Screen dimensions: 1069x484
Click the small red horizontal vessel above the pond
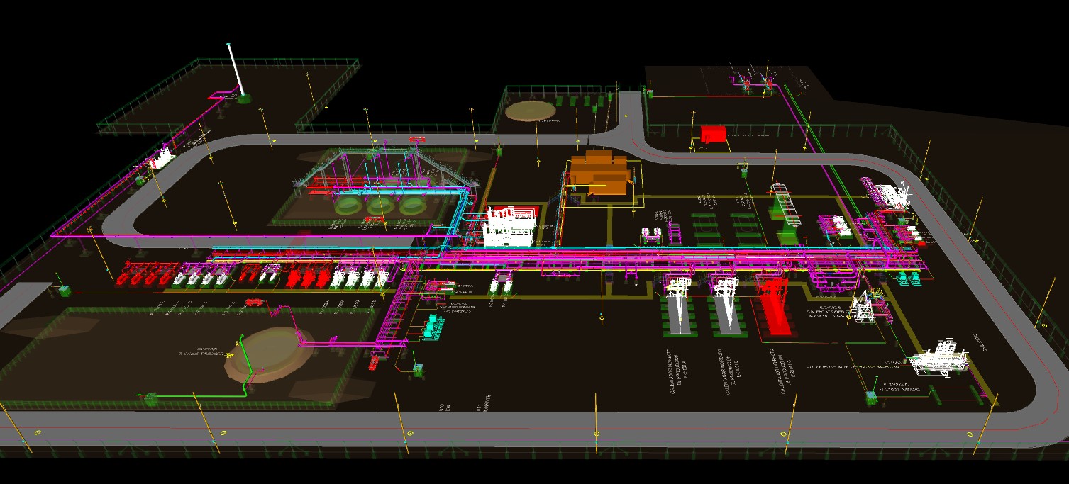pos(253,303)
